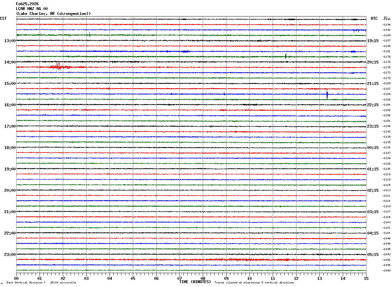Viewport: 392px width, 287px height.
Task: Click the 22:00 CST time label
Action: (10, 233)
